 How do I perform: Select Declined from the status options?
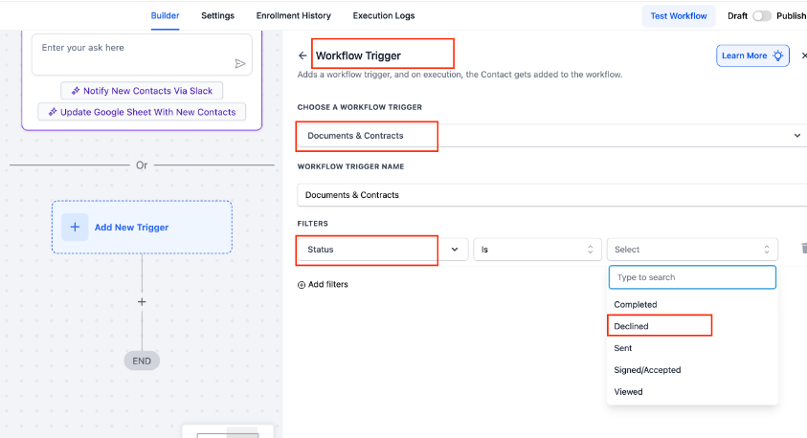click(632, 326)
